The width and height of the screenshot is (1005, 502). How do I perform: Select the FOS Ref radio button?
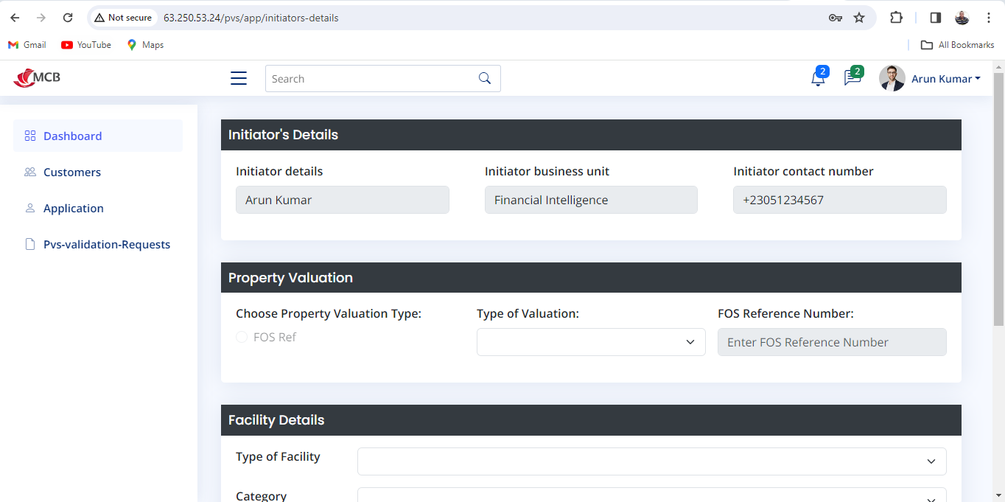coord(242,337)
